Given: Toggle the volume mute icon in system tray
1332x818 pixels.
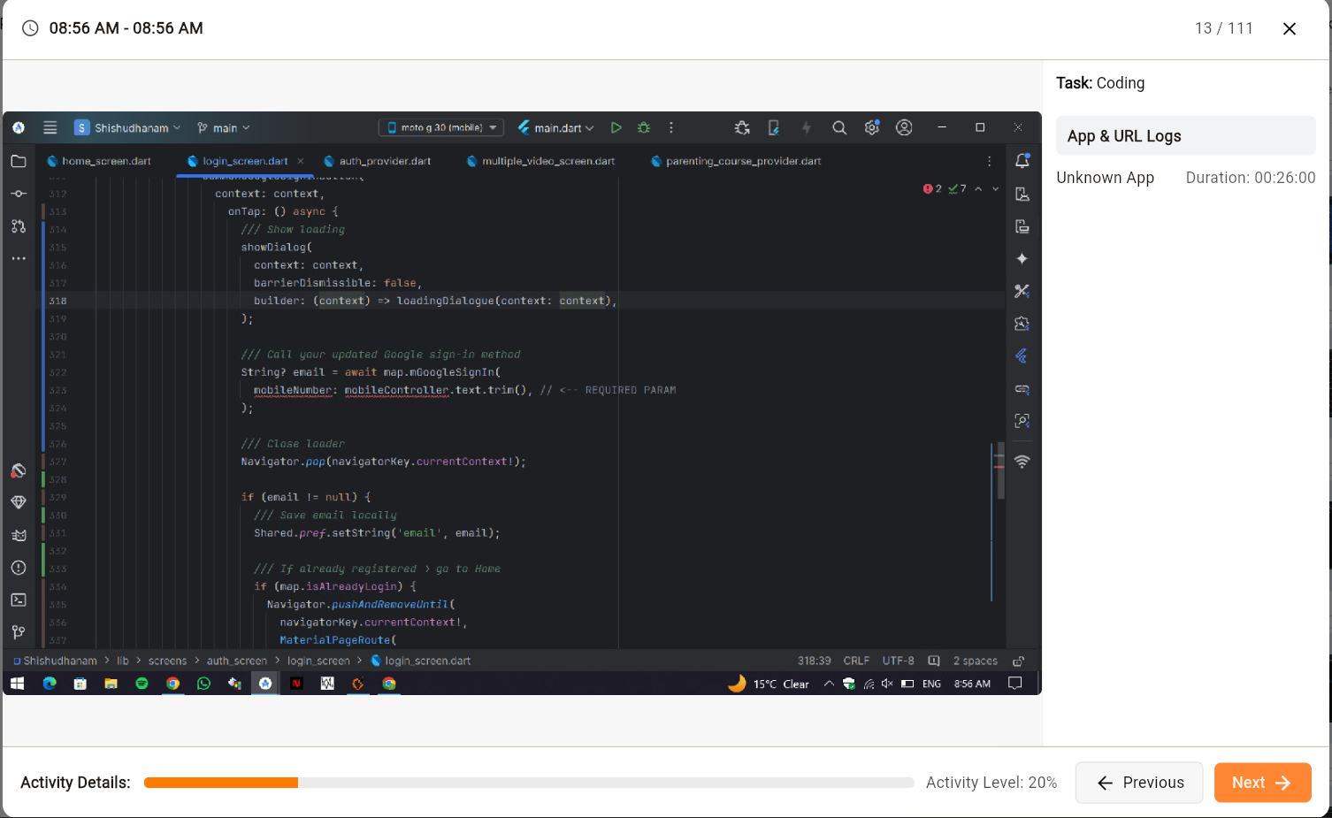Looking at the screenshot, I should pyautogui.click(x=887, y=684).
